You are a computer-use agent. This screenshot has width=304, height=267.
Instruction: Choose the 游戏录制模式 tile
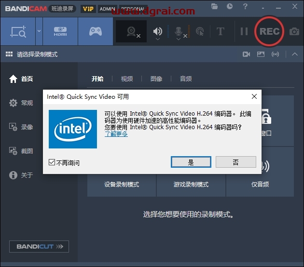191,184
